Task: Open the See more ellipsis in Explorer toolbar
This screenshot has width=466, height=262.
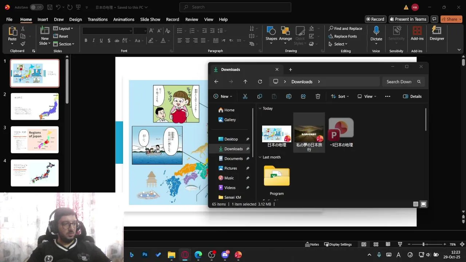Action: [387, 96]
